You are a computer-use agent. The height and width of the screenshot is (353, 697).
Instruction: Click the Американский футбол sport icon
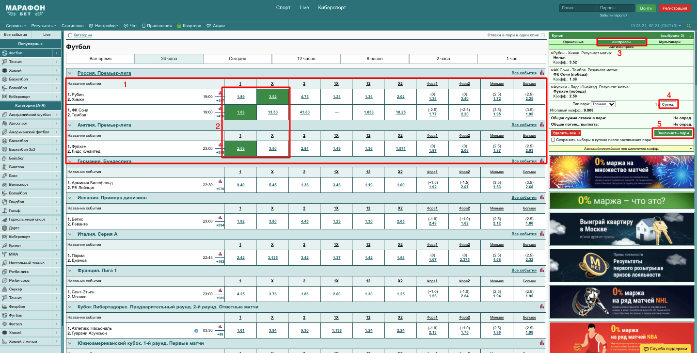point(5,132)
